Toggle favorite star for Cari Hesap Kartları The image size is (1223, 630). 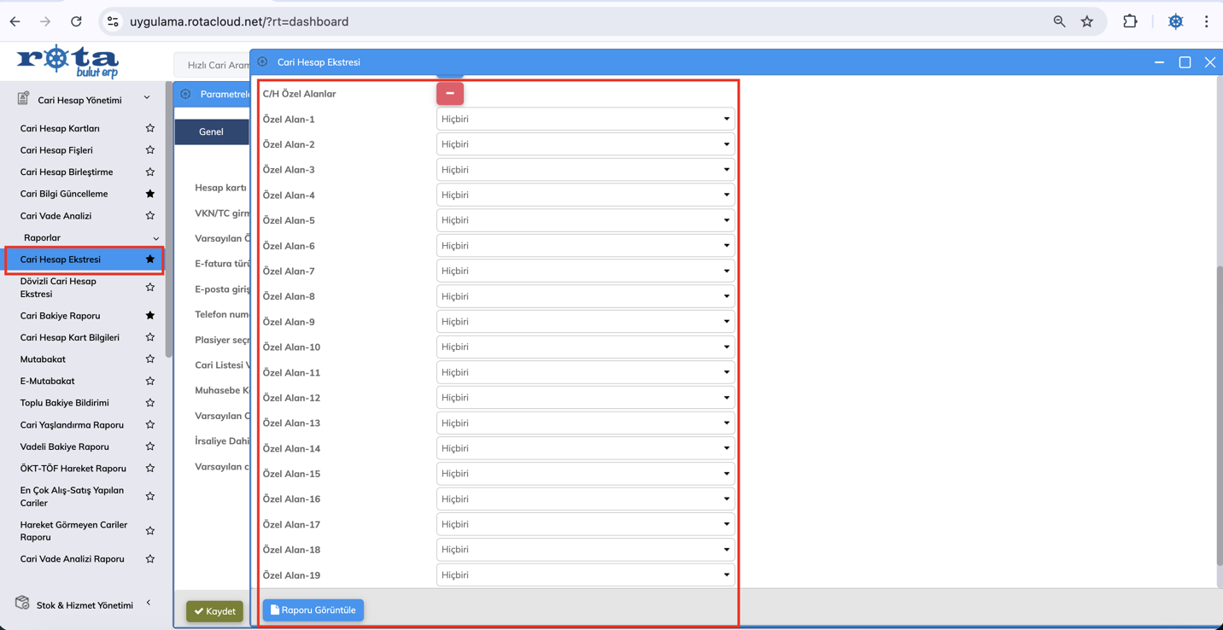150,128
